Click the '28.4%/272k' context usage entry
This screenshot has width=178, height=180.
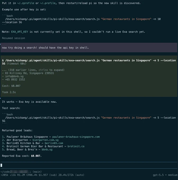tap(66, 175)
